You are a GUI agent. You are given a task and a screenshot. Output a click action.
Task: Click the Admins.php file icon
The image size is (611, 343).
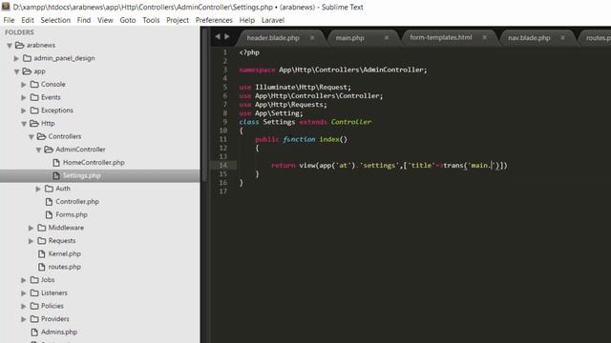(34, 333)
